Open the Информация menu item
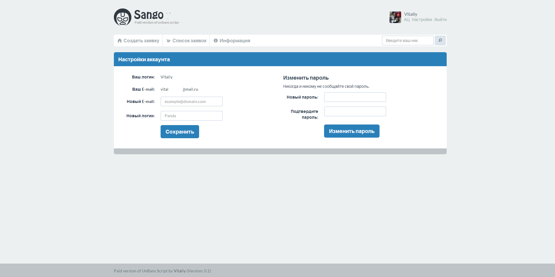The image size is (555, 277). [232, 41]
